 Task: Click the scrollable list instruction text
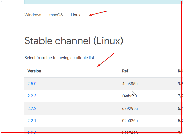[60, 58]
